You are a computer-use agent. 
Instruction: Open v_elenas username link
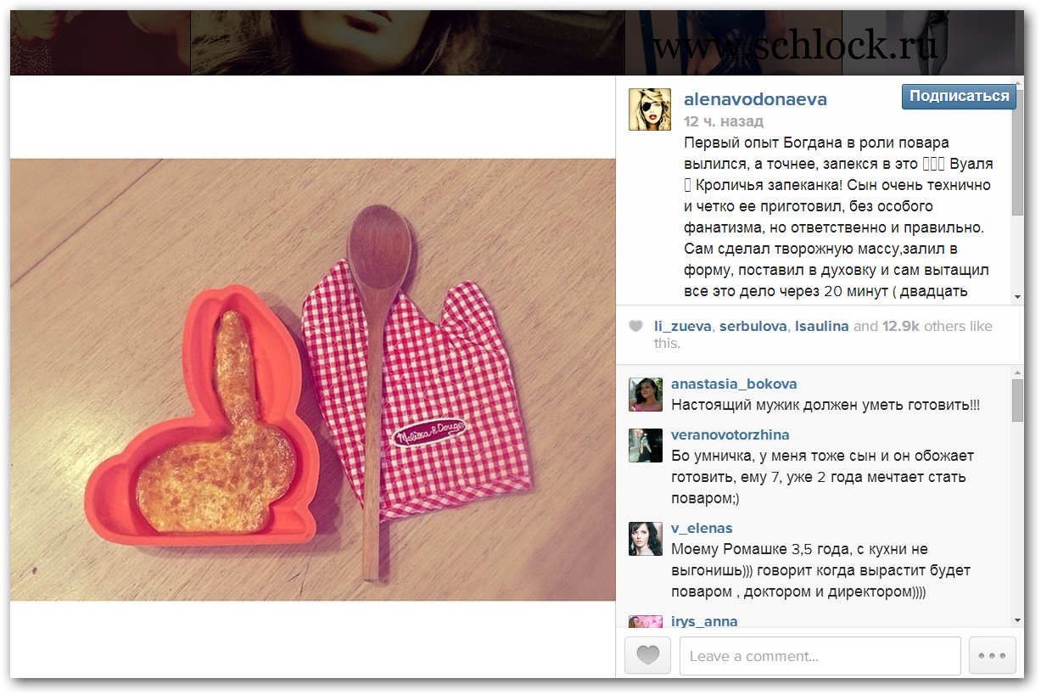(x=702, y=529)
